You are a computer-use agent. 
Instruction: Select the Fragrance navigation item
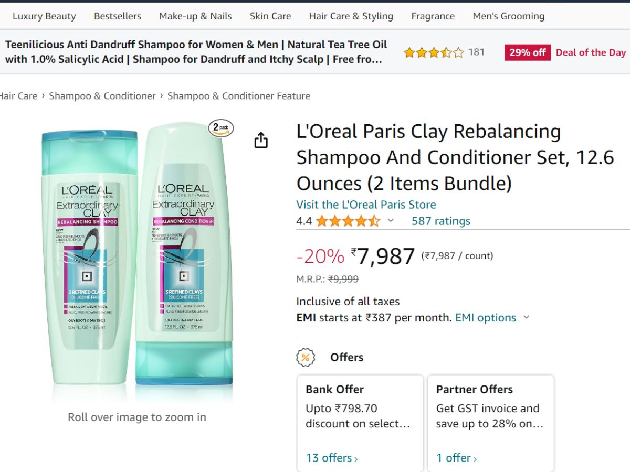coord(433,16)
